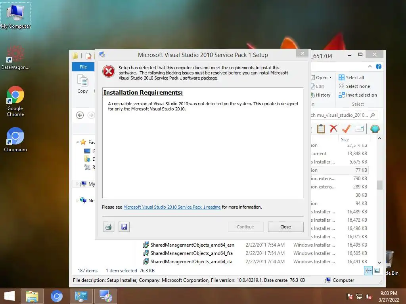Click Edit in Explorer ribbon

click(x=318, y=86)
